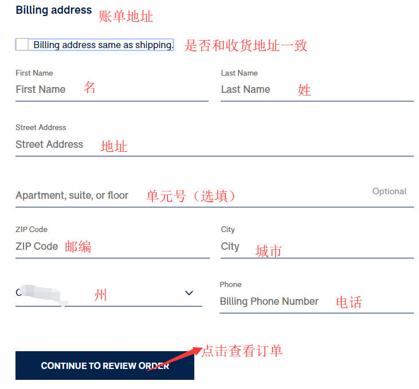Click the red "账单地址" annotation text

126,17
